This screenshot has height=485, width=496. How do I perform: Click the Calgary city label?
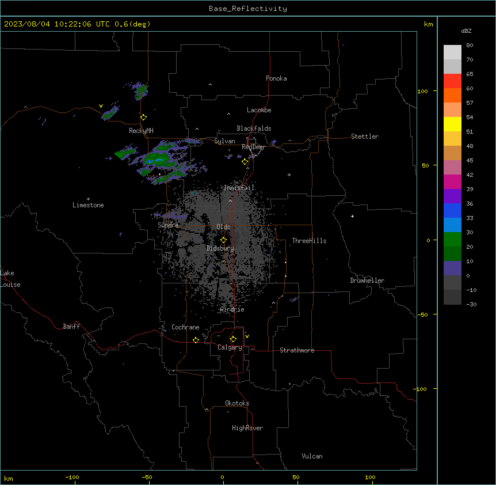pos(230,347)
